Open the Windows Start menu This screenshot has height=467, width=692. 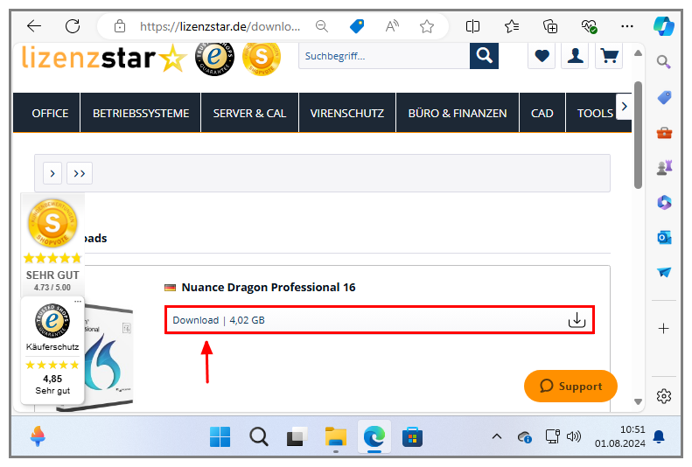point(220,437)
